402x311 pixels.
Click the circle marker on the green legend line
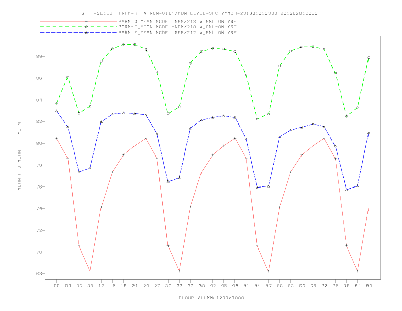86,27
